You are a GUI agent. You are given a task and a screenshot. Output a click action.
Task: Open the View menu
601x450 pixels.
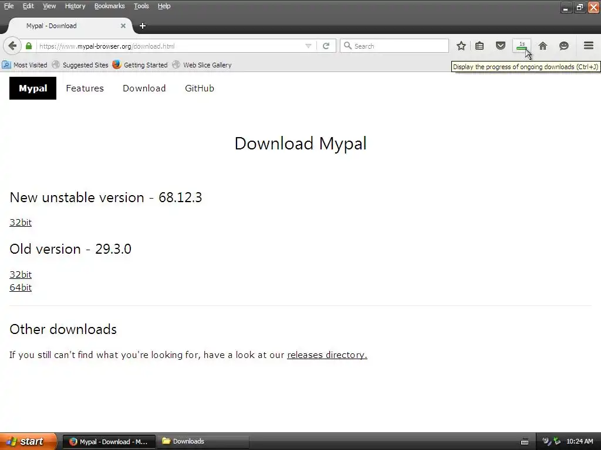click(x=49, y=6)
